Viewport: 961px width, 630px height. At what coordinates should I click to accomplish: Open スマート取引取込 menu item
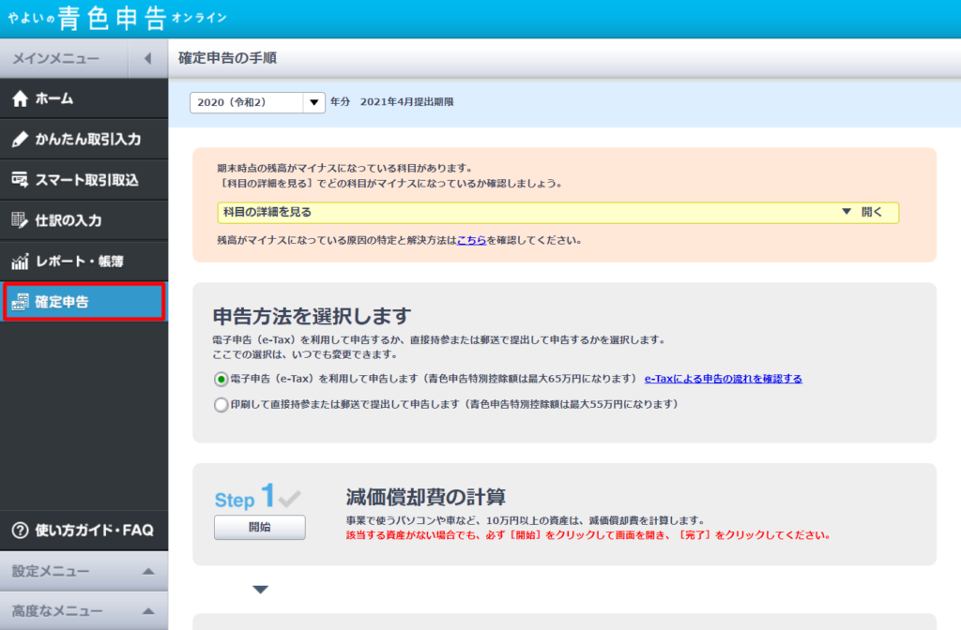tap(84, 179)
